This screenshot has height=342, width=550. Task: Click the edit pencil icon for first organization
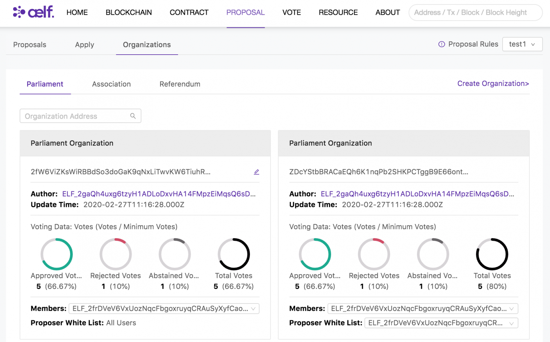(x=256, y=172)
